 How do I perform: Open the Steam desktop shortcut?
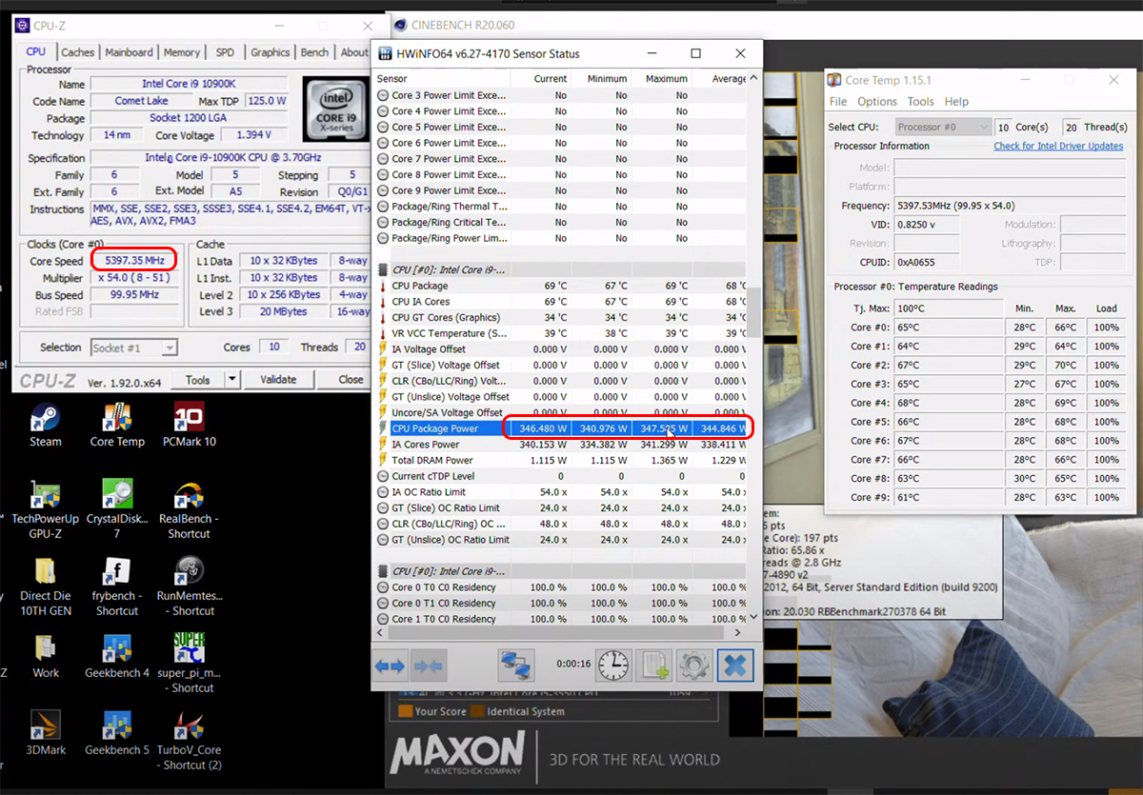[x=45, y=425]
